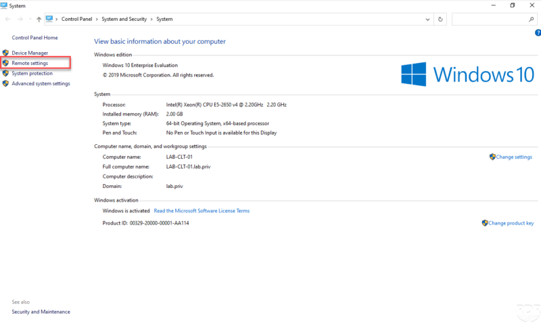
Task: Expand chevron after System and Security breadcrumb
Action: click(151, 20)
